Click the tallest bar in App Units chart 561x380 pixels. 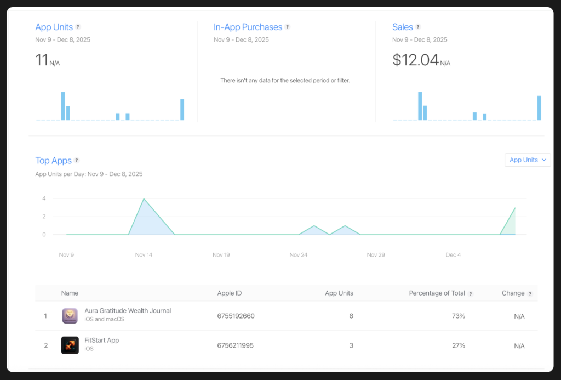63,106
